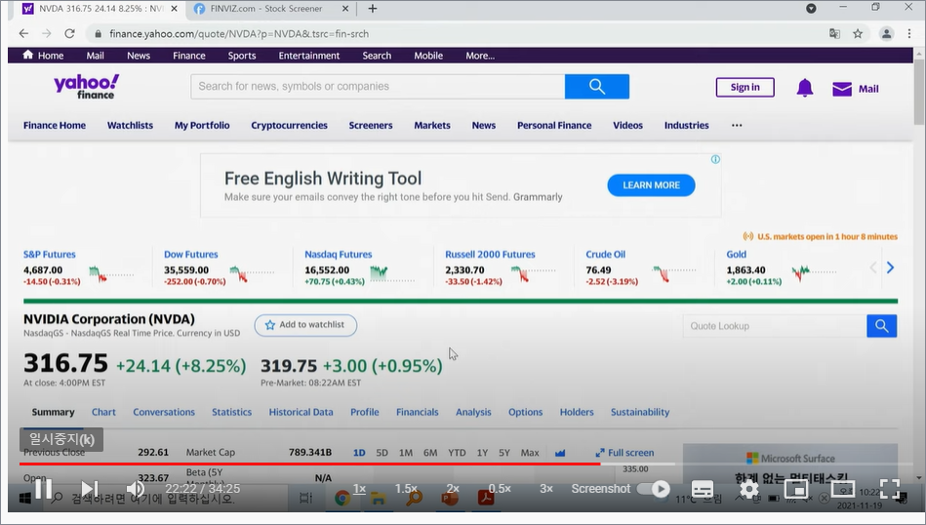Go to Cryptocurrencies in finance nav

click(289, 125)
